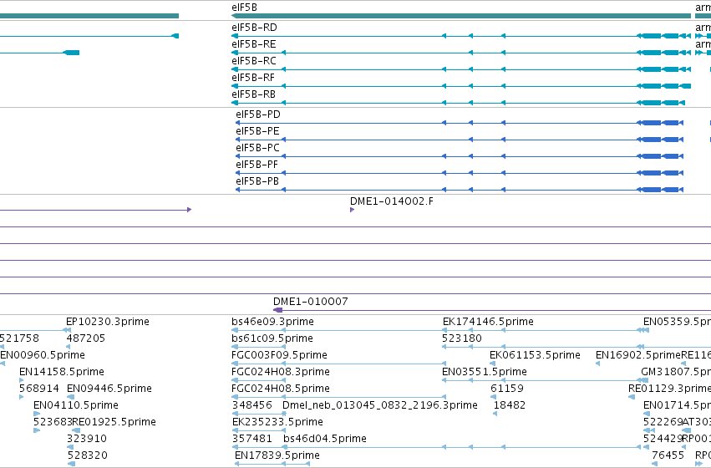The width and height of the screenshot is (711, 468).
Task: Click the DME1-014O02.F purple arrow marker
Action: point(352,210)
